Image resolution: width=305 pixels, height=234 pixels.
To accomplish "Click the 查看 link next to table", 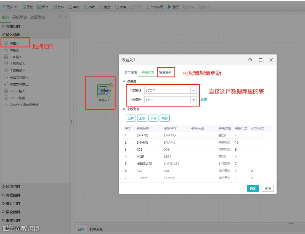I will [204, 100].
